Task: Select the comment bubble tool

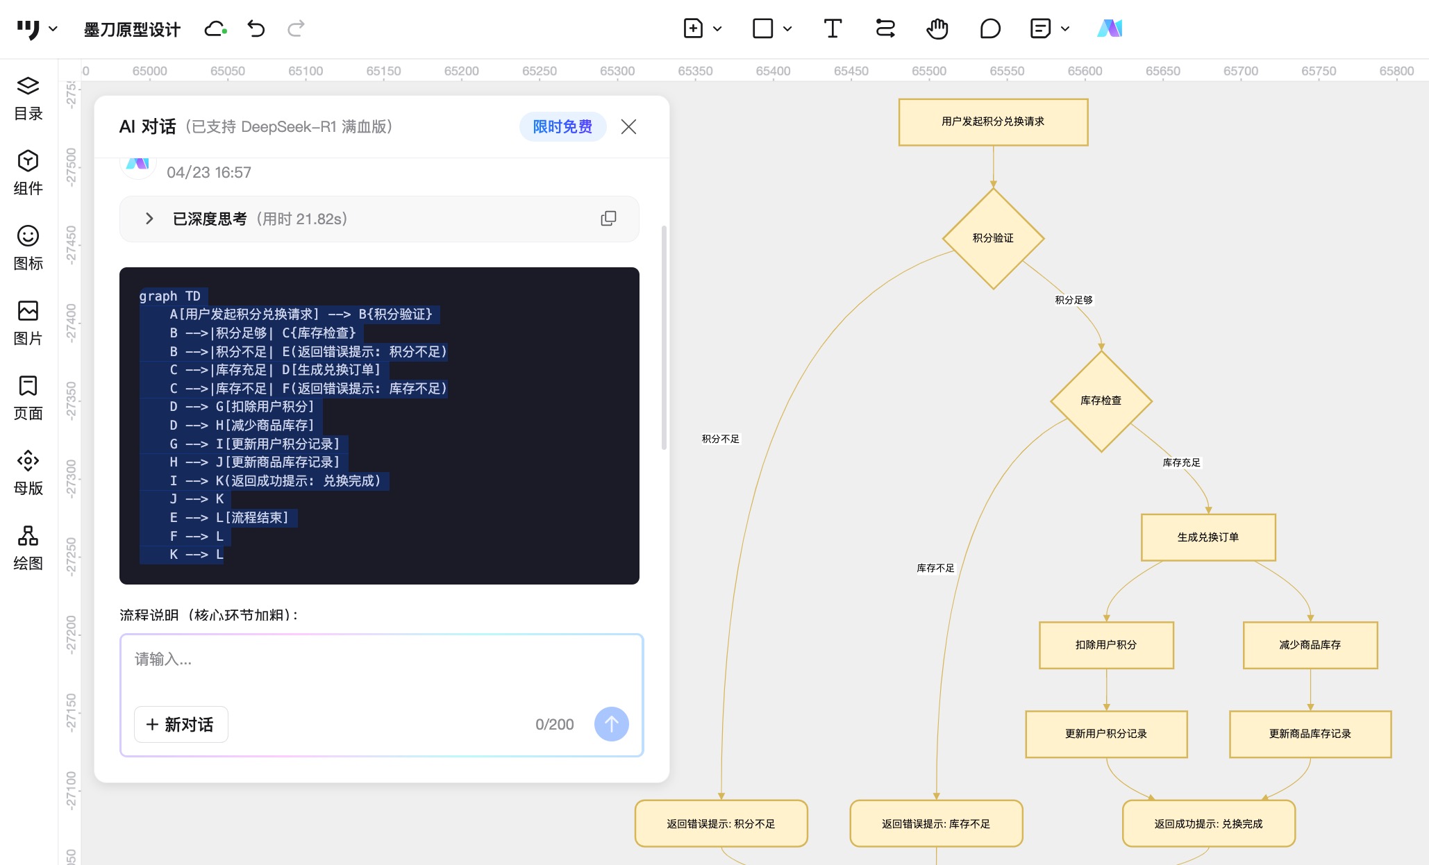Action: click(989, 28)
